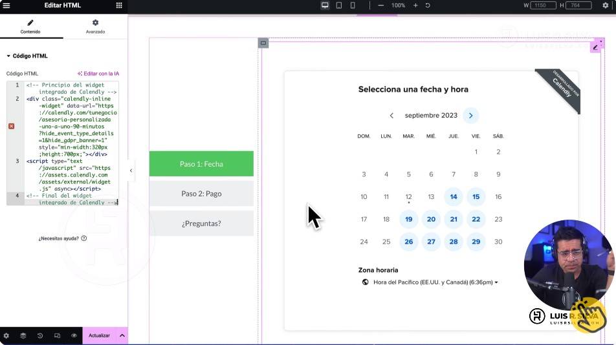
Task: Click the Selecciona una fecha y hora heading
Action: click(413, 89)
